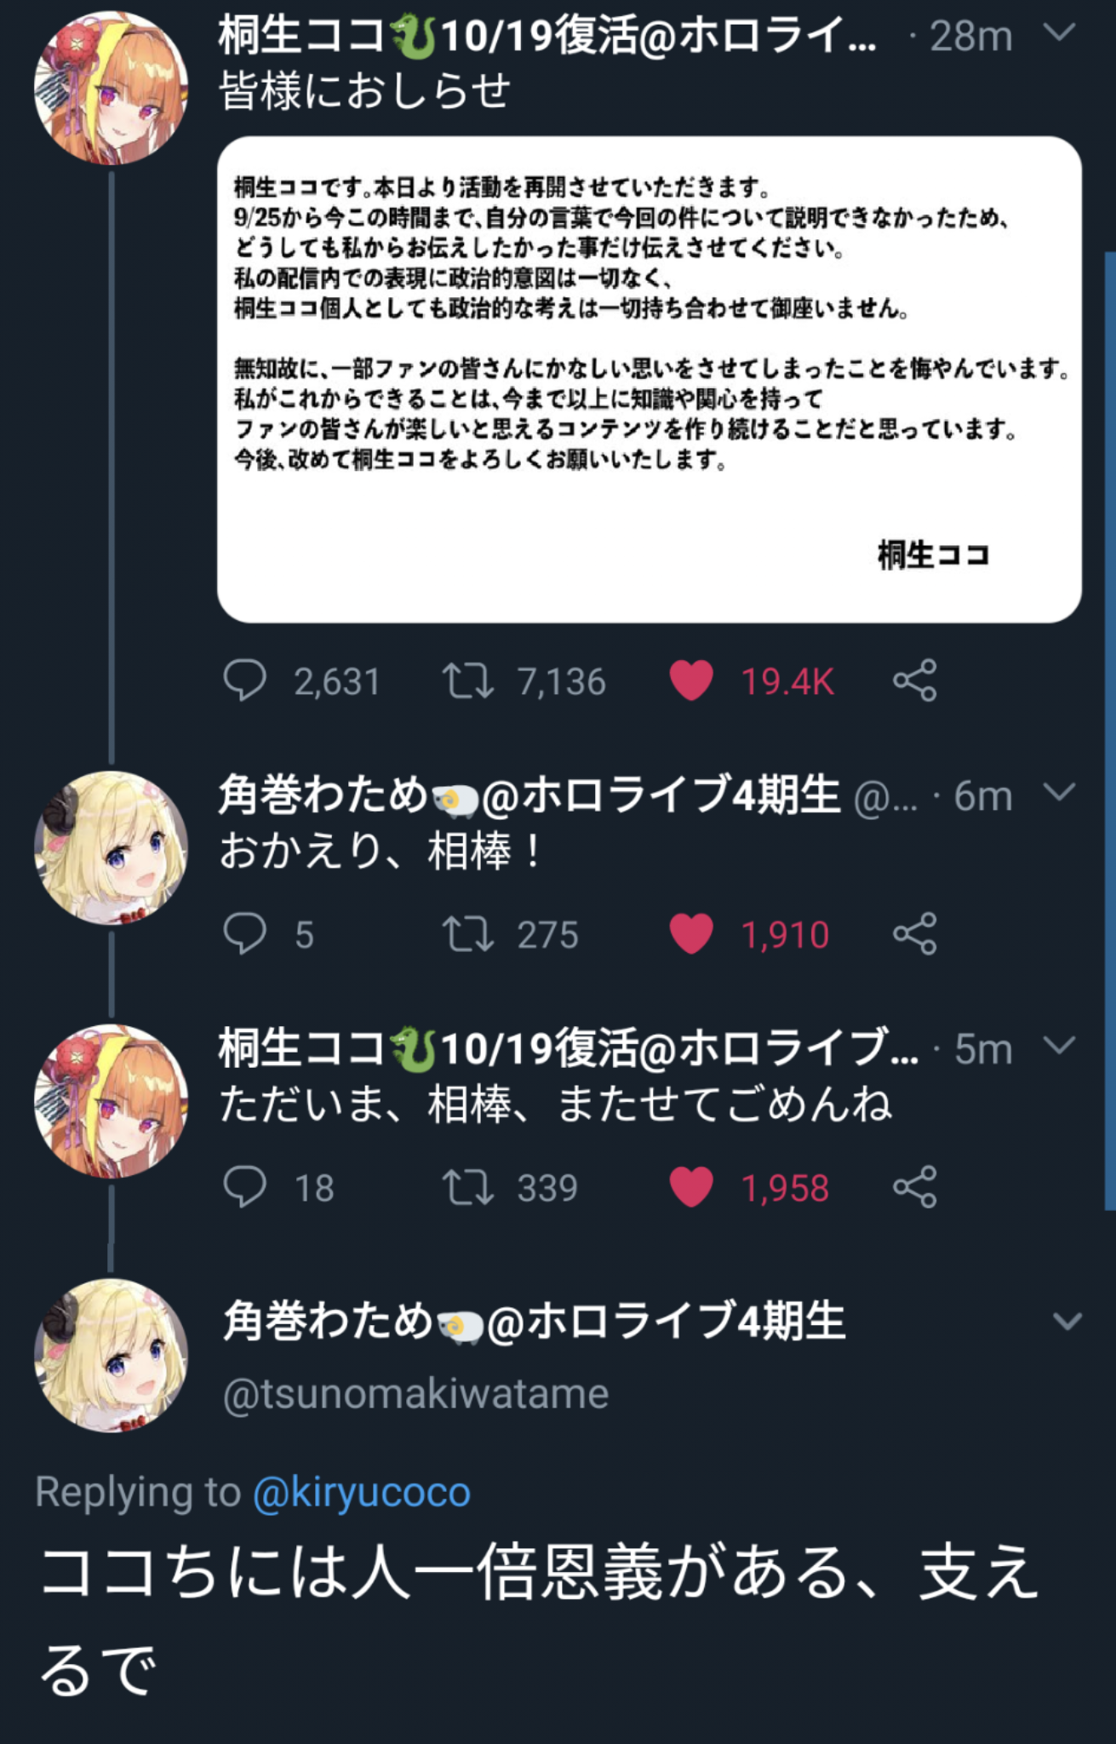Share the ただいま、相棒 tweet
The width and height of the screenshot is (1116, 1744).
pyautogui.click(x=915, y=1186)
